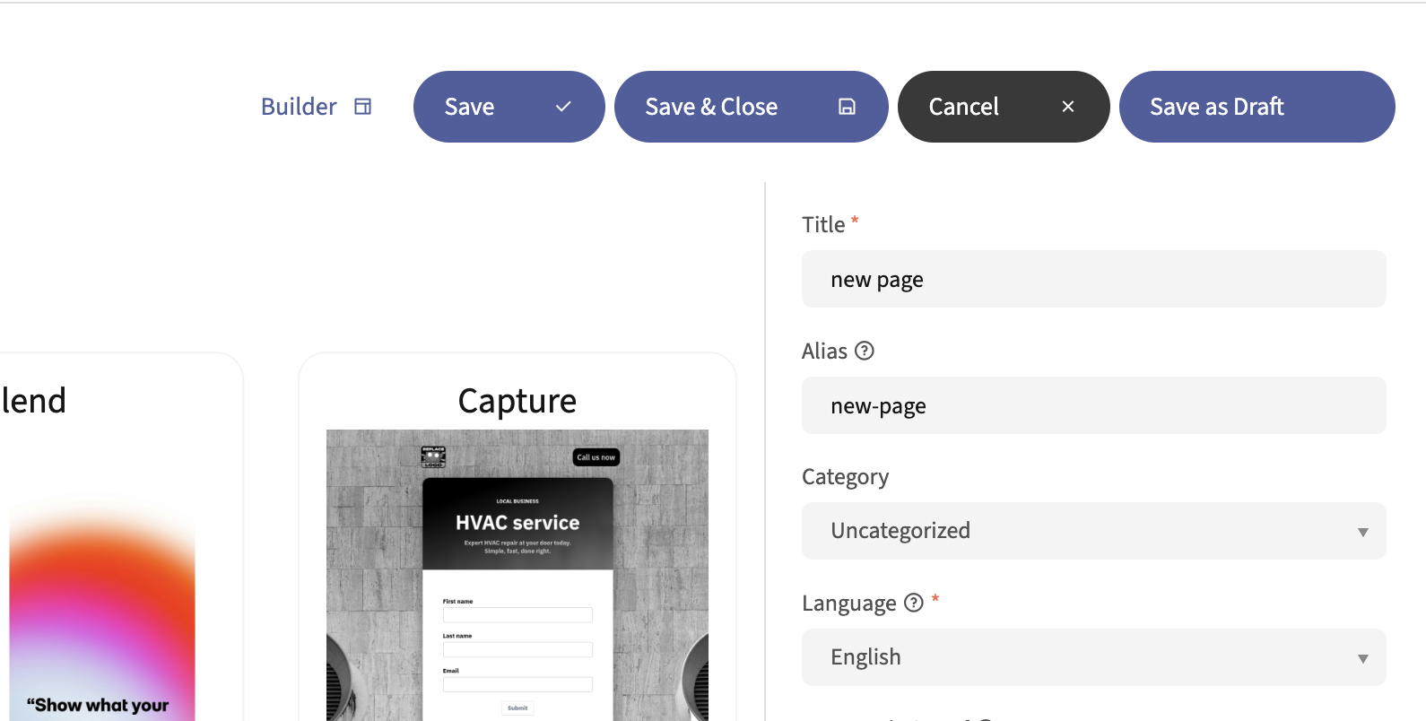Click the Builder layout icon
The height and width of the screenshot is (721, 1426).
pyautogui.click(x=362, y=107)
